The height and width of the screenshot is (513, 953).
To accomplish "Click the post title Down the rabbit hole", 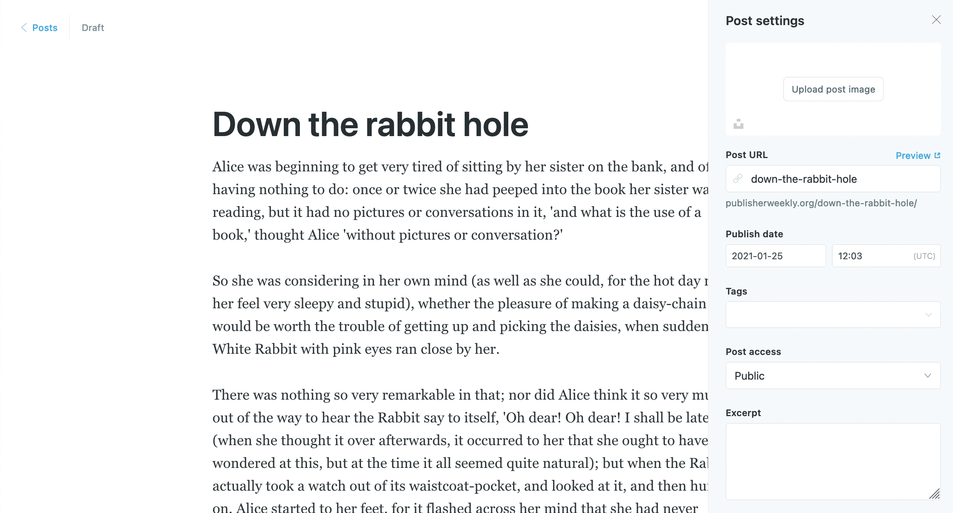I will [370, 124].
